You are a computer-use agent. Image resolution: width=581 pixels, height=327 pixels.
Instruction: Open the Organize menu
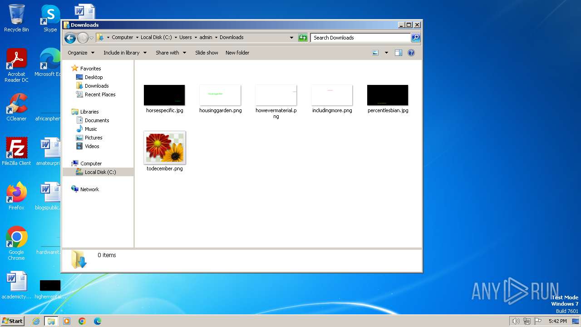pos(81,53)
